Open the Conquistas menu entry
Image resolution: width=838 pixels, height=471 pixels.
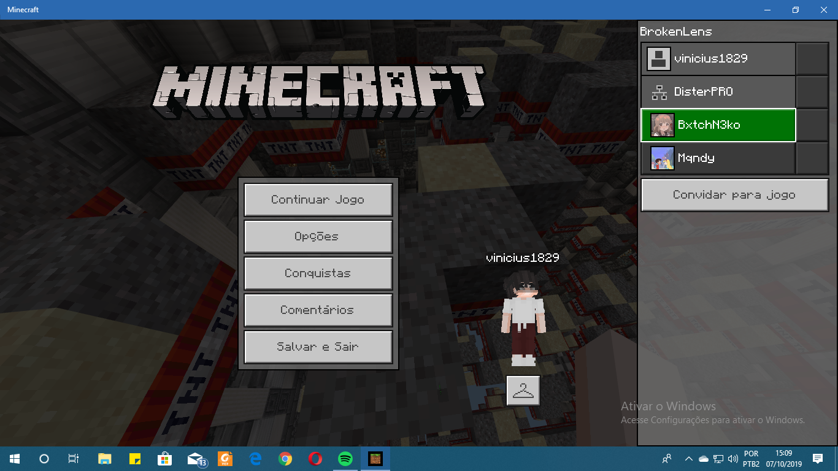(x=318, y=274)
